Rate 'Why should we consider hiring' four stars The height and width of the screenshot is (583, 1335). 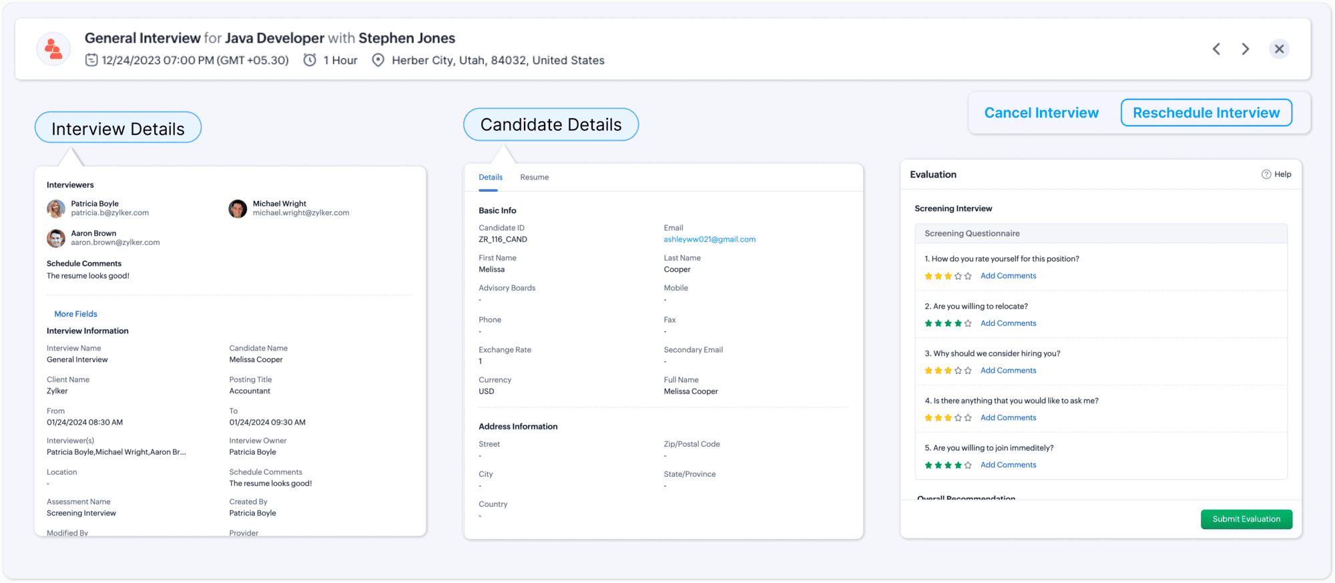pos(959,371)
